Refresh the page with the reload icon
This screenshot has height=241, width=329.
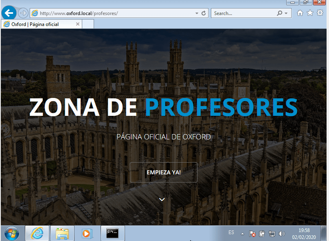(x=204, y=13)
